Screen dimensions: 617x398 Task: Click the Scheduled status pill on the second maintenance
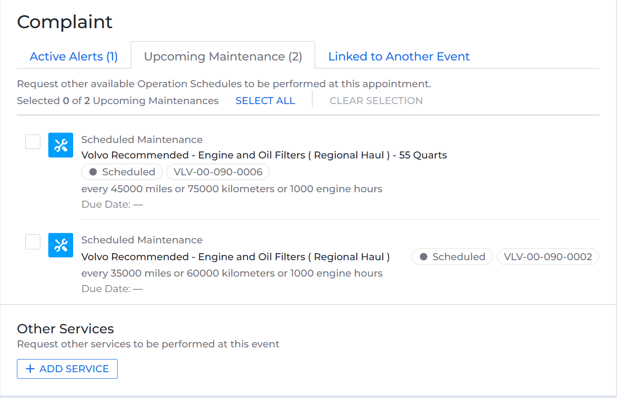(451, 256)
